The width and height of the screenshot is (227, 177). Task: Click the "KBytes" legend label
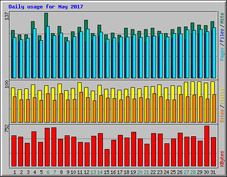pyautogui.click(x=222, y=159)
